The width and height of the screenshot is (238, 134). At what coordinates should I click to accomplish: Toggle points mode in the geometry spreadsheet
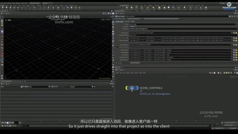[22, 87]
